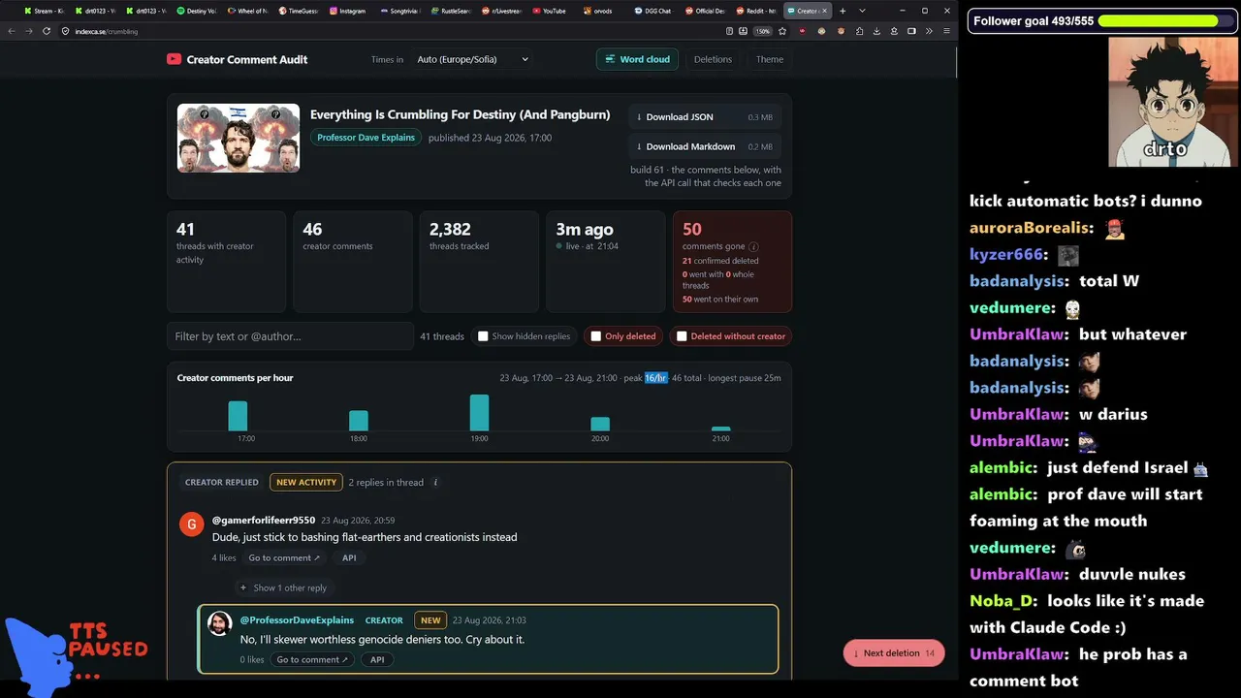
Task: Toggle the Show hidden replies checkbox
Action: coord(483,336)
